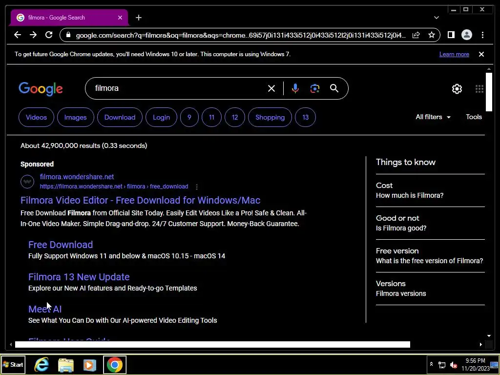Open the tab search chevron

pyautogui.click(x=437, y=18)
